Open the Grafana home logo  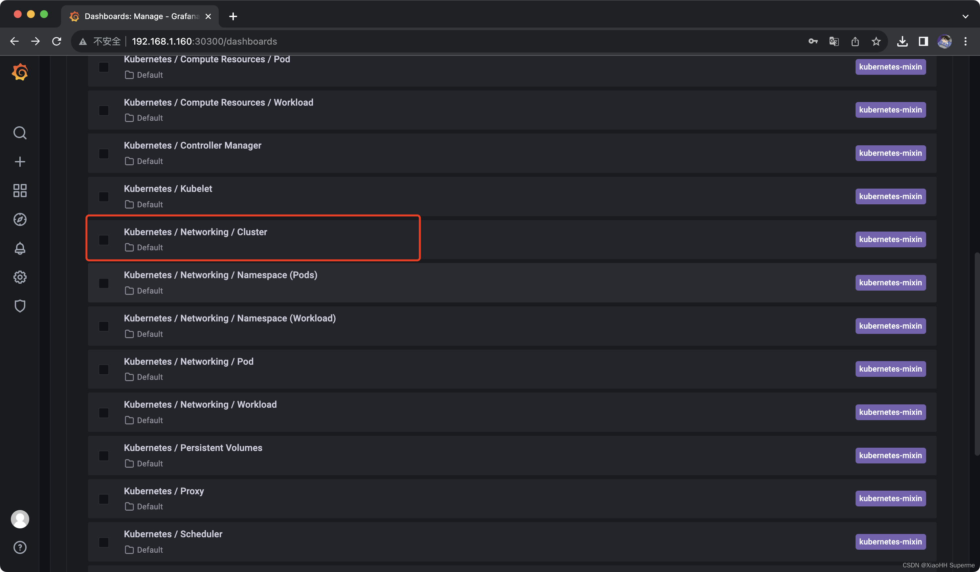tap(20, 72)
